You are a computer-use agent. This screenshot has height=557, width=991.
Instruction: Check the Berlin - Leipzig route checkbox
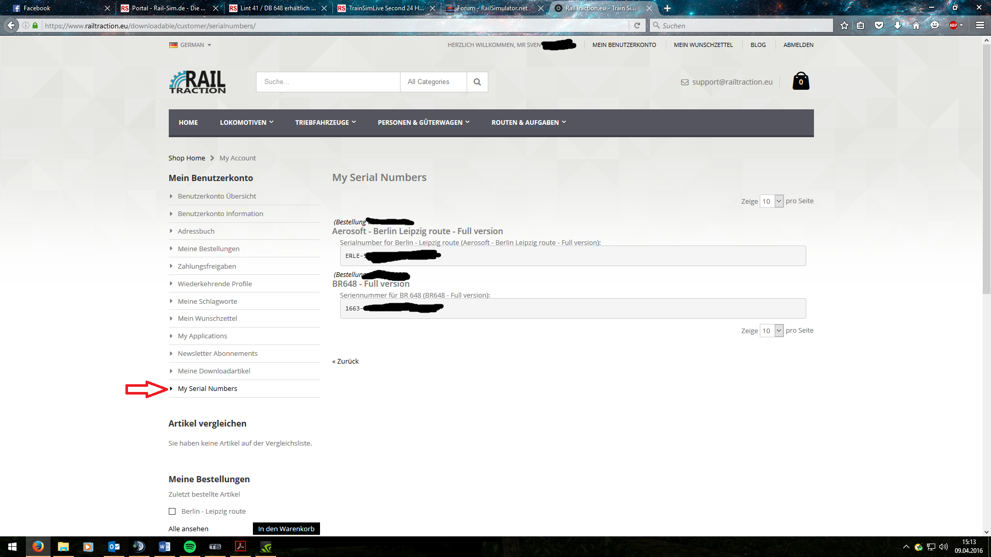tap(172, 512)
